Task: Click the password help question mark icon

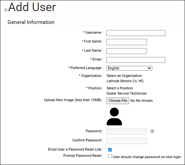Action: coord(152,131)
